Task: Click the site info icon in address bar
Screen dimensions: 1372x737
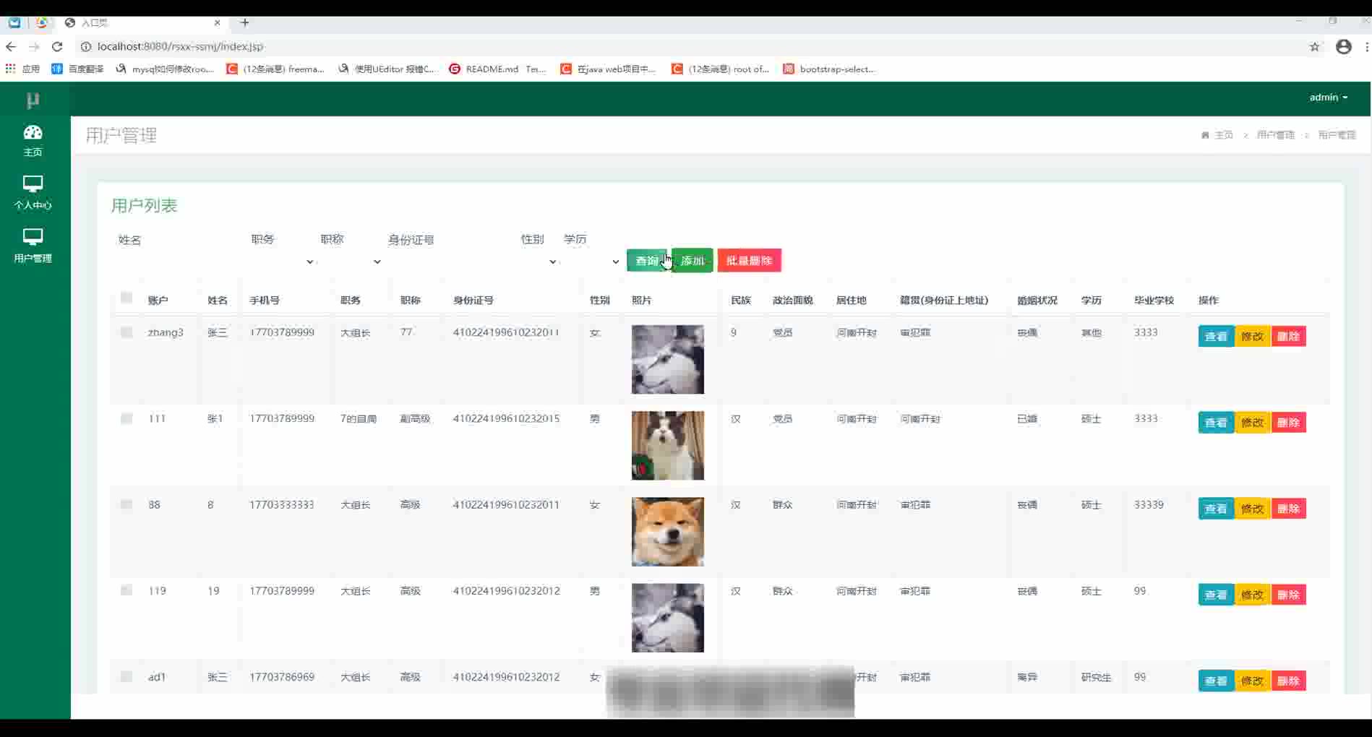Action: click(x=85, y=46)
